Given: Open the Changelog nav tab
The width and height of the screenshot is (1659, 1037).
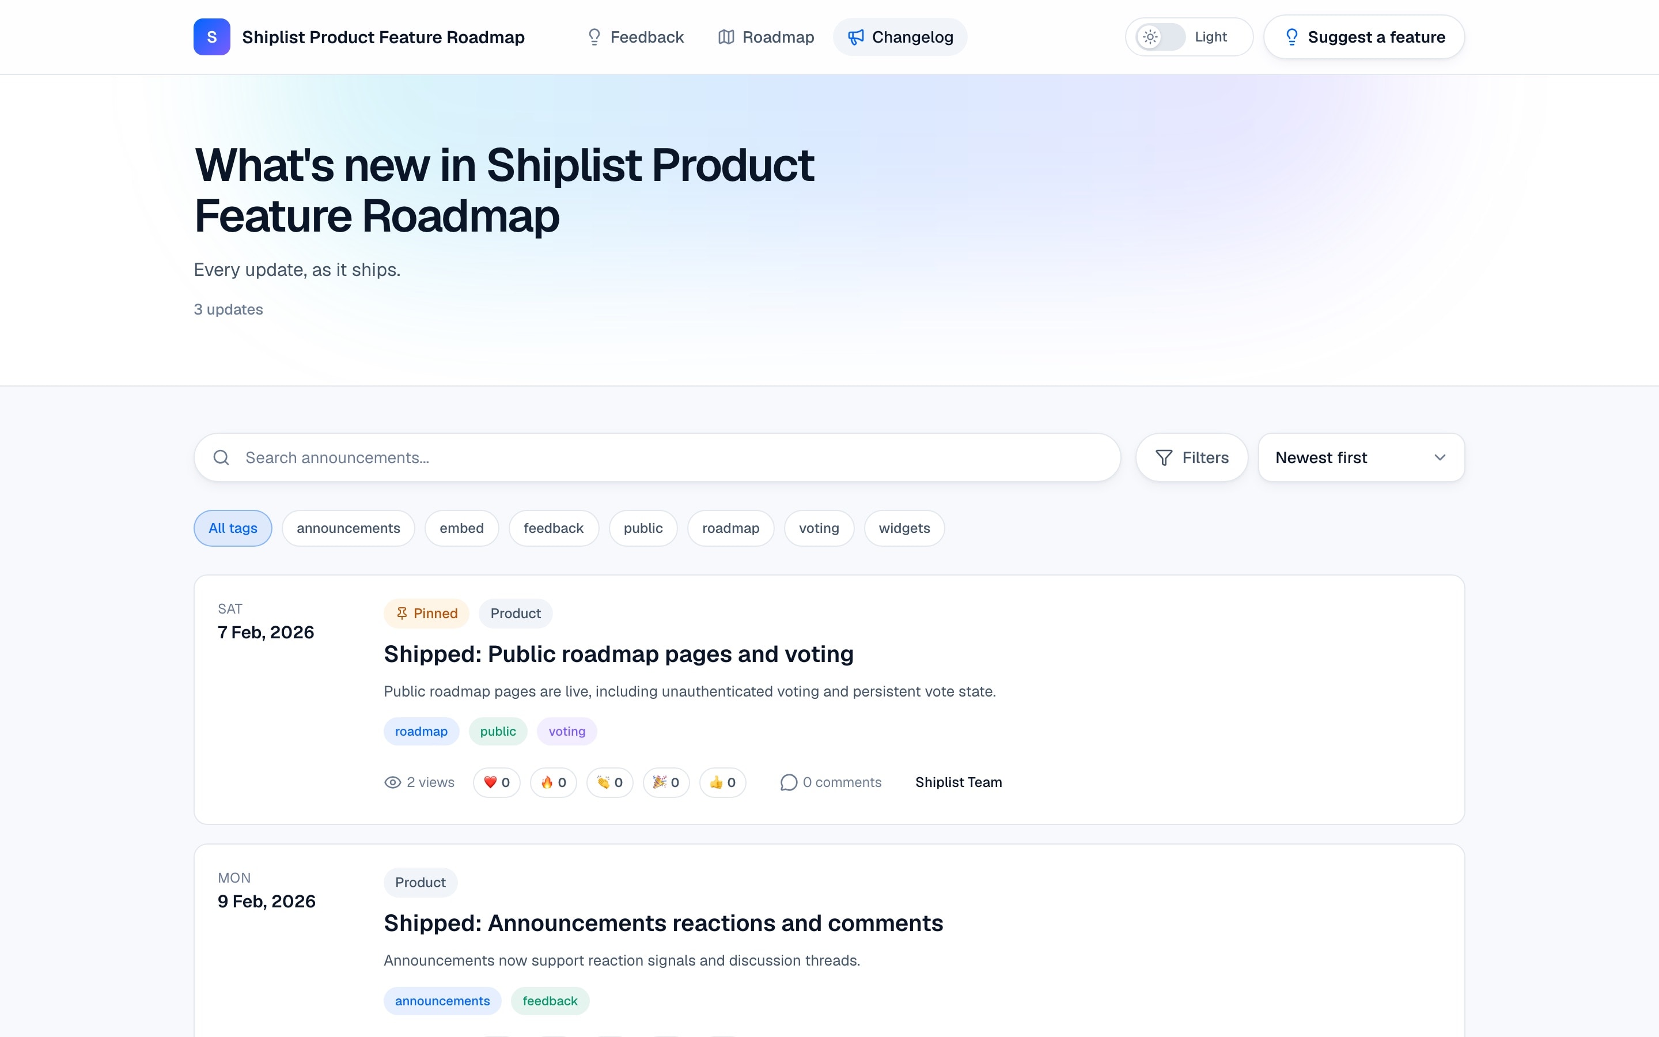Looking at the screenshot, I should point(899,37).
